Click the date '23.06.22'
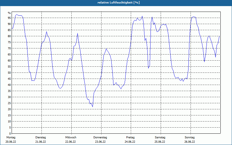The width and height of the screenshot is (232, 145). [x=100, y=142]
